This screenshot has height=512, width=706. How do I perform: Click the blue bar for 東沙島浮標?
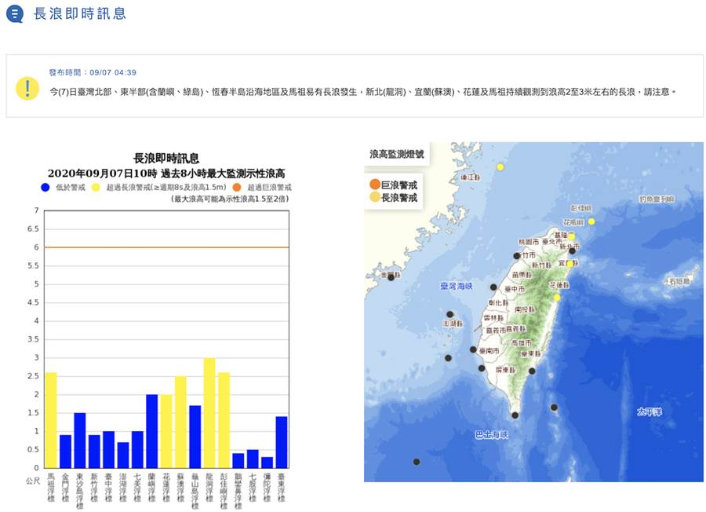(80, 441)
